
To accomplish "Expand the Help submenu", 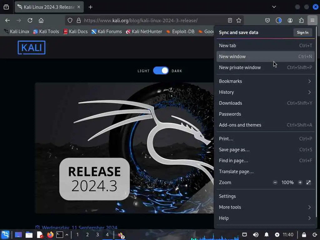I will pyautogui.click(x=266, y=218).
